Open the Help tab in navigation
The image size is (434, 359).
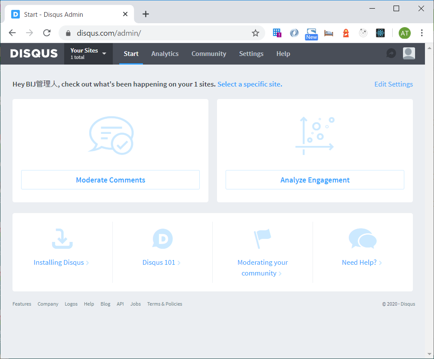[283, 54]
